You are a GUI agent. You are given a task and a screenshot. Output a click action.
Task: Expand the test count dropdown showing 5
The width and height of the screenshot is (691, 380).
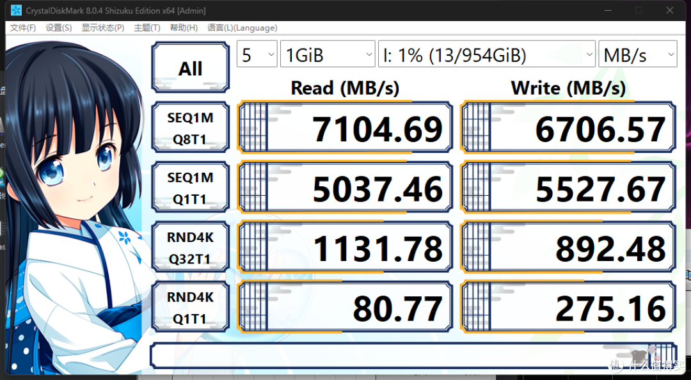coord(257,55)
